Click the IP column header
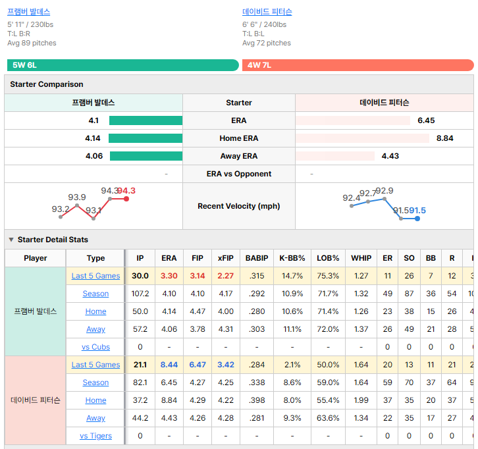This screenshot has height=449, width=478. pos(140,258)
